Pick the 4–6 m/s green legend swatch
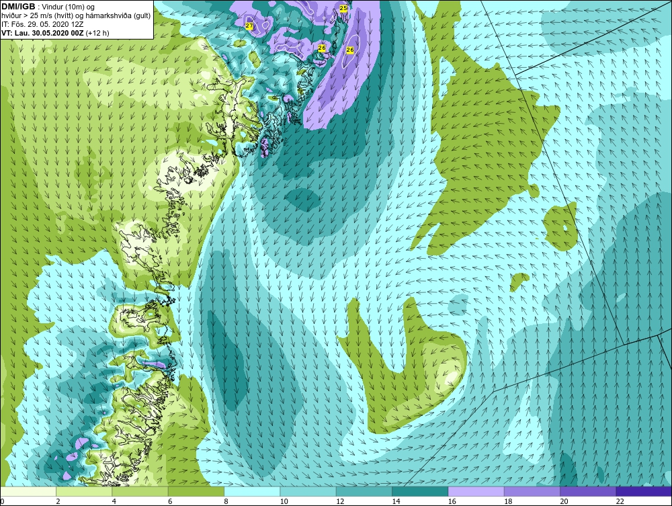The height and width of the screenshot is (506, 672). tap(140, 491)
